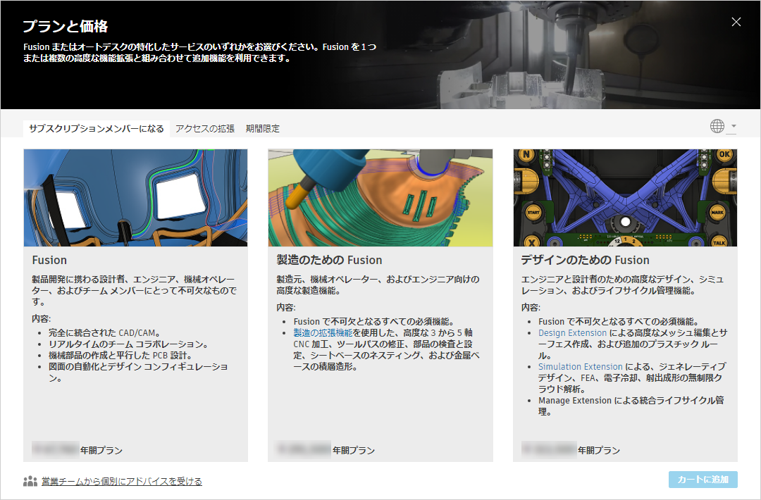Switch to the アクセスの拡張 tab
Viewport: 761px width, 500px height.
205,128
